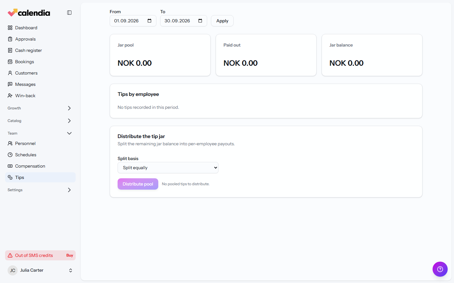Click 'No tips recorded in this period.'
The height and width of the screenshot is (283, 454).
pos(148,107)
